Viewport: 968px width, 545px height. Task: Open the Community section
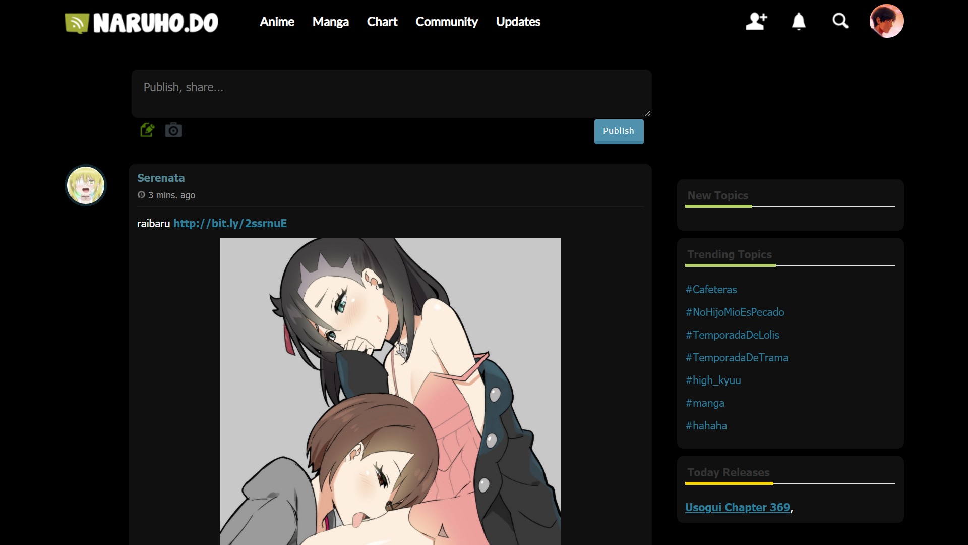coord(446,22)
